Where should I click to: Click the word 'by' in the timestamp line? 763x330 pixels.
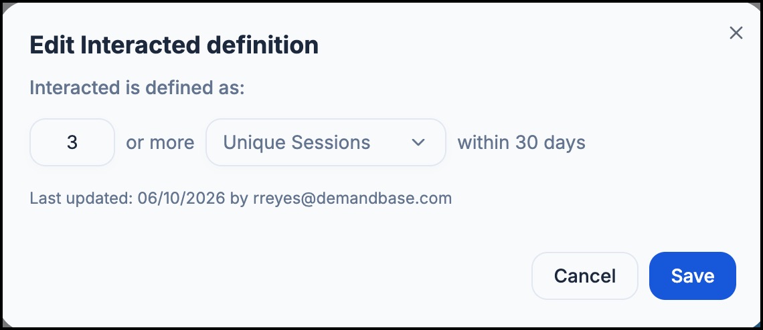click(x=239, y=199)
